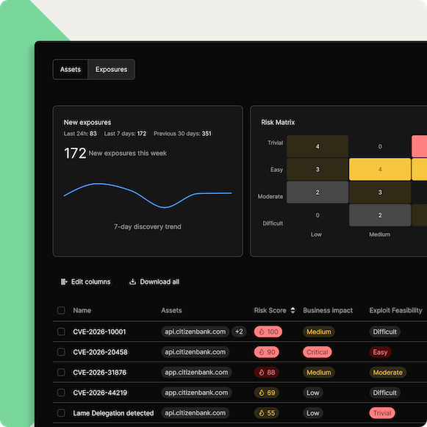Click the Previous 30 days: 351 statistic
The width and height of the screenshot is (427, 427).
click(x=182, y=134)
